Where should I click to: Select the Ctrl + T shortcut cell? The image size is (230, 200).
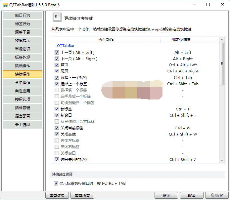(x=183, y=109)
